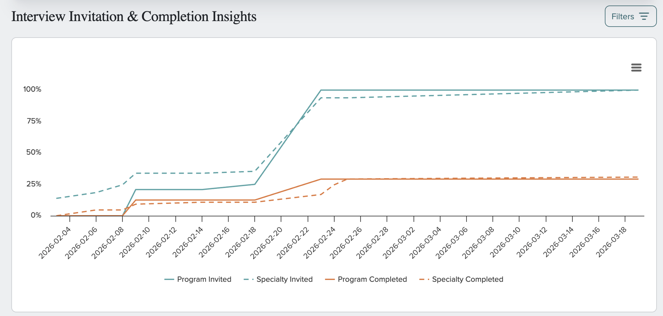Click the filter lines icon
This screenshot has width=663, height=316.
click(x=644, y=16)
